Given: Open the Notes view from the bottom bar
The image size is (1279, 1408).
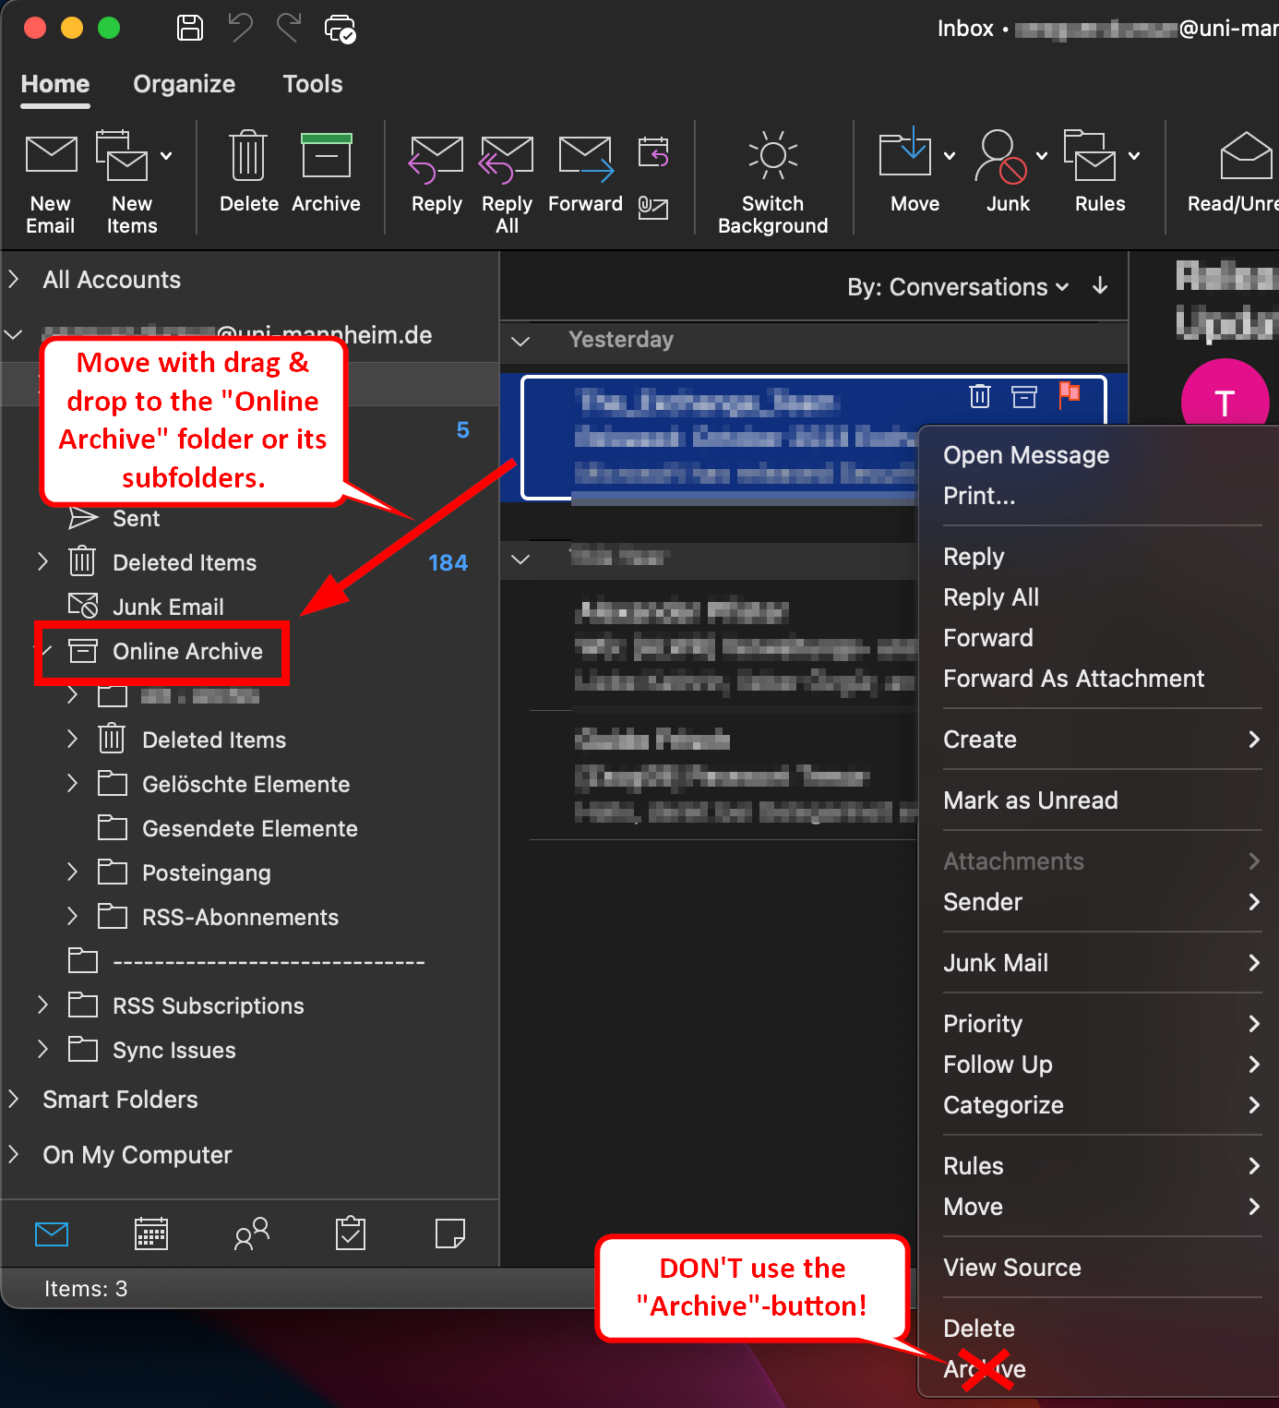Looking at the screenshot, I should tap(450, 1233).
